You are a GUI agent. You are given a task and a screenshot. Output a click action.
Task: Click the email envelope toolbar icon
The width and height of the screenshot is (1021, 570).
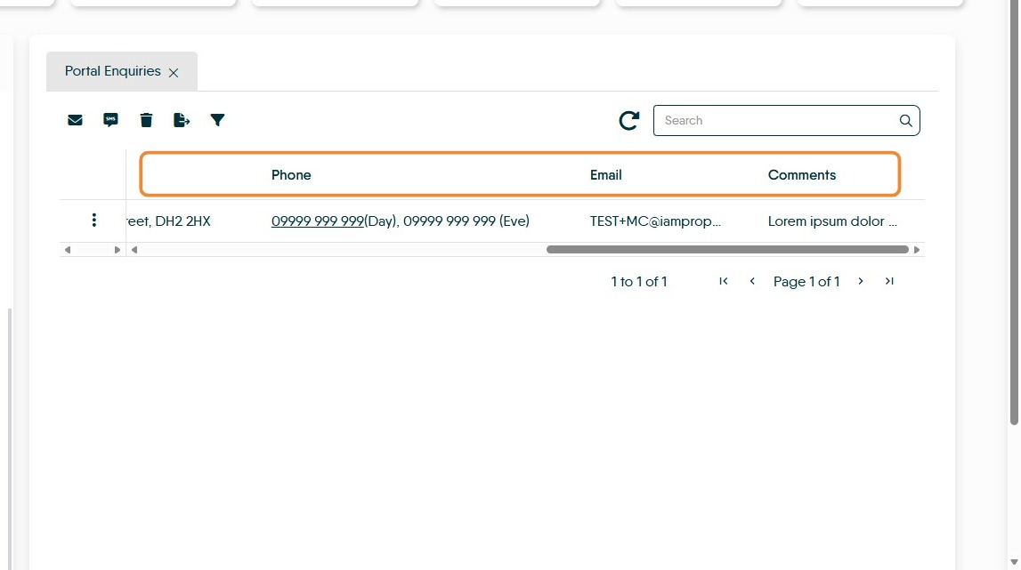(75, 120)
